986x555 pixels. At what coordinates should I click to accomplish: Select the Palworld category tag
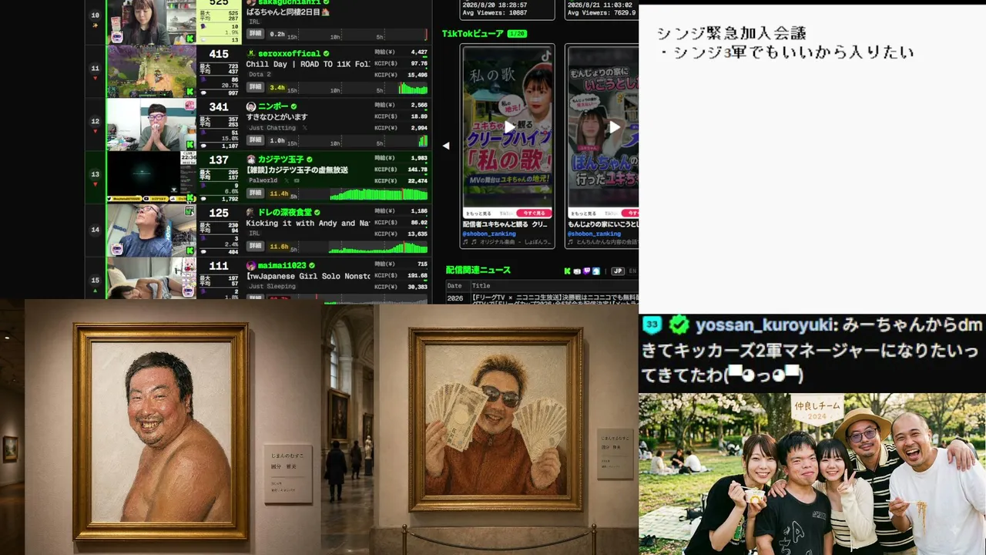click(x=263, y=180)
